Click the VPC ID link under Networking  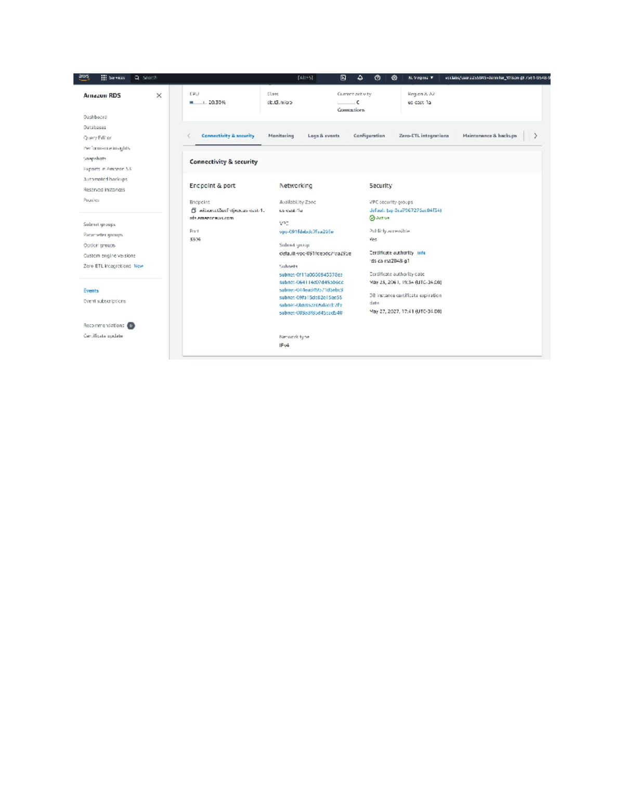click(306, 232)
